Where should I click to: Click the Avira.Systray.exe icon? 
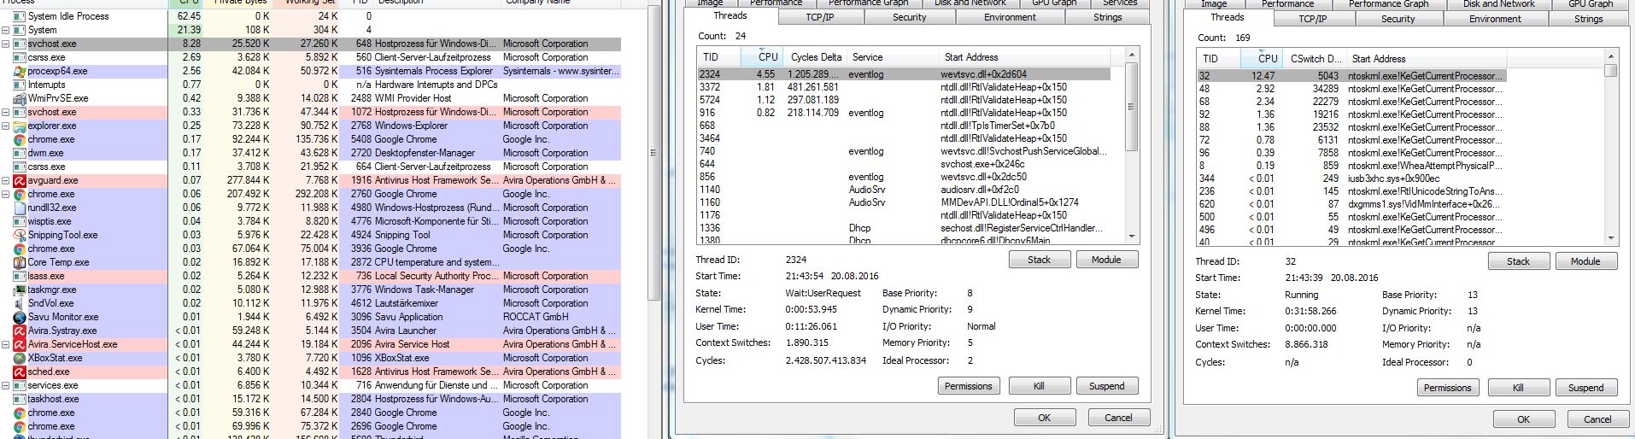point(20,331)
